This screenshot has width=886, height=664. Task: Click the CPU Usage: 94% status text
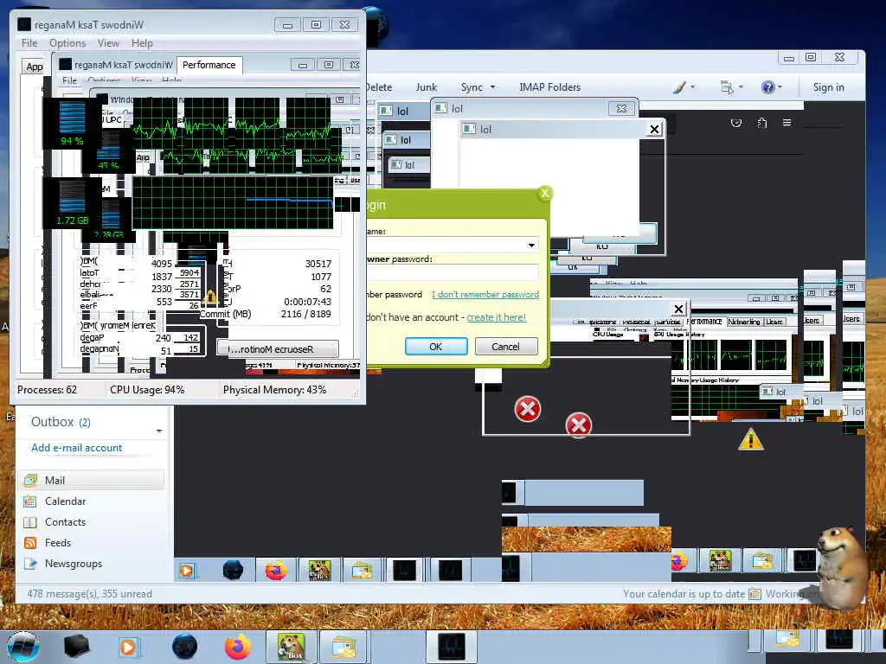click(147, 390)
